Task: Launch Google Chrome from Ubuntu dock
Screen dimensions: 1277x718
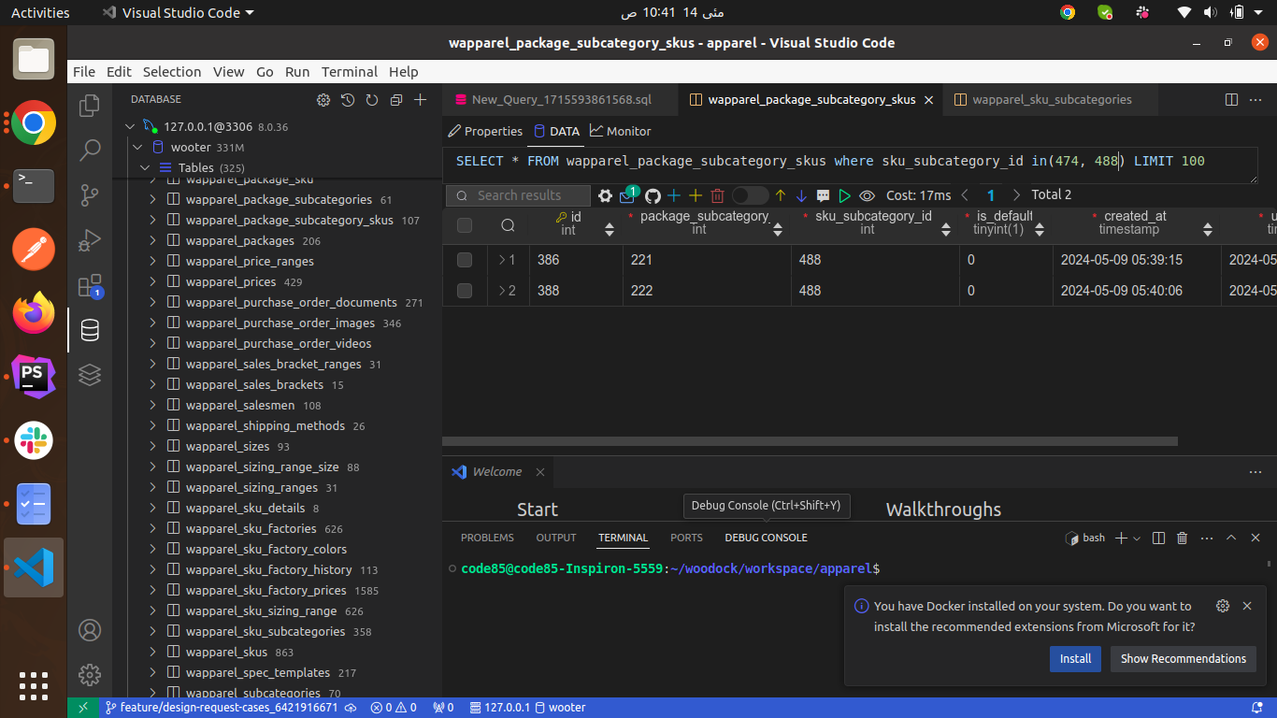Action: pos(34,122)
